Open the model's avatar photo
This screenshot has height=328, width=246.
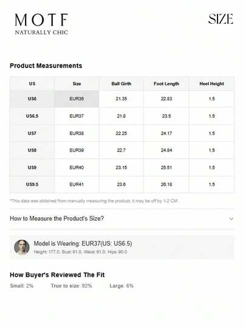click(22, 247)
